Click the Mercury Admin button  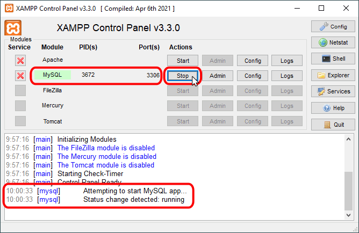(x=218, y=106)
